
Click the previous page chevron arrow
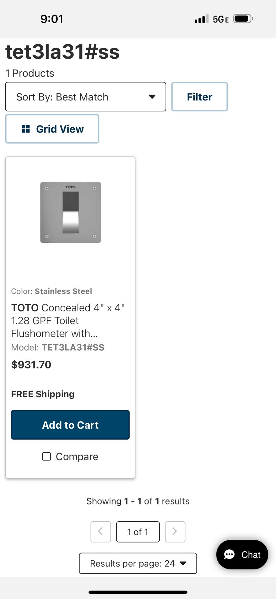[101, 532]
